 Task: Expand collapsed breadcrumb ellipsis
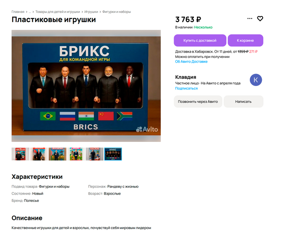[29, 12]
